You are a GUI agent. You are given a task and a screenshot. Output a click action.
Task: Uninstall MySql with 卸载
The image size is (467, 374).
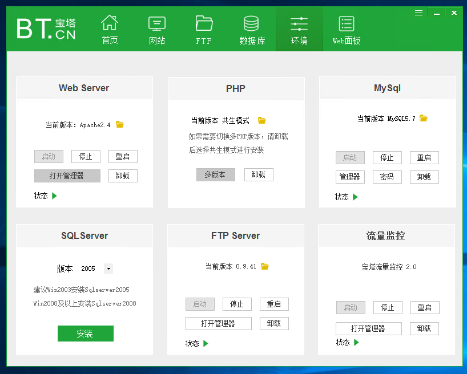click(x=424, y=177)
